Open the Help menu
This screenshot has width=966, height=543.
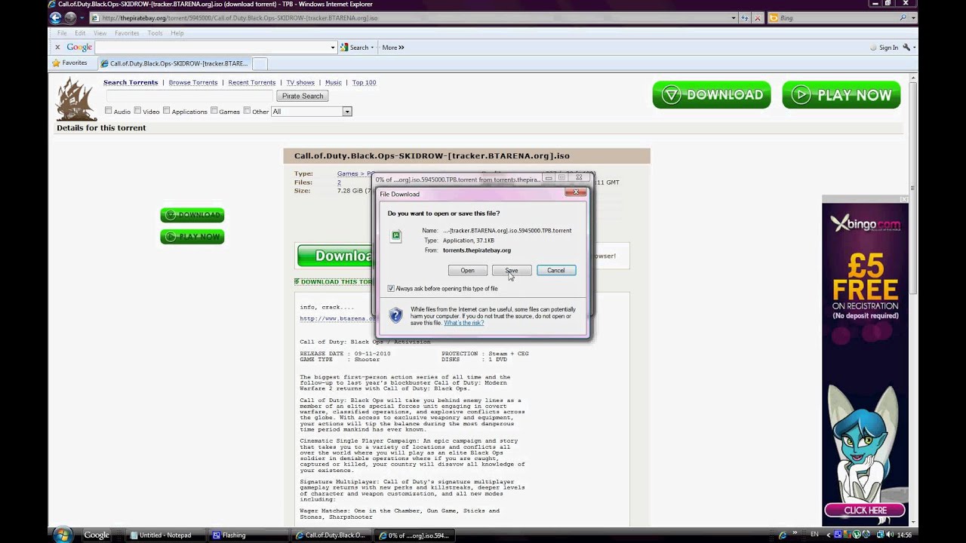click(x=177, y=33)
